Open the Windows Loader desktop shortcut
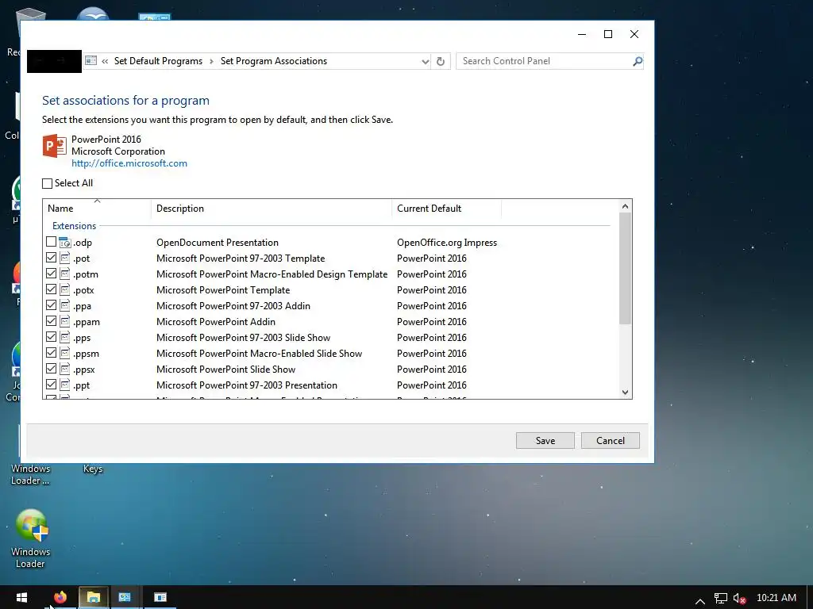The image size is (813, 609). 31,538
